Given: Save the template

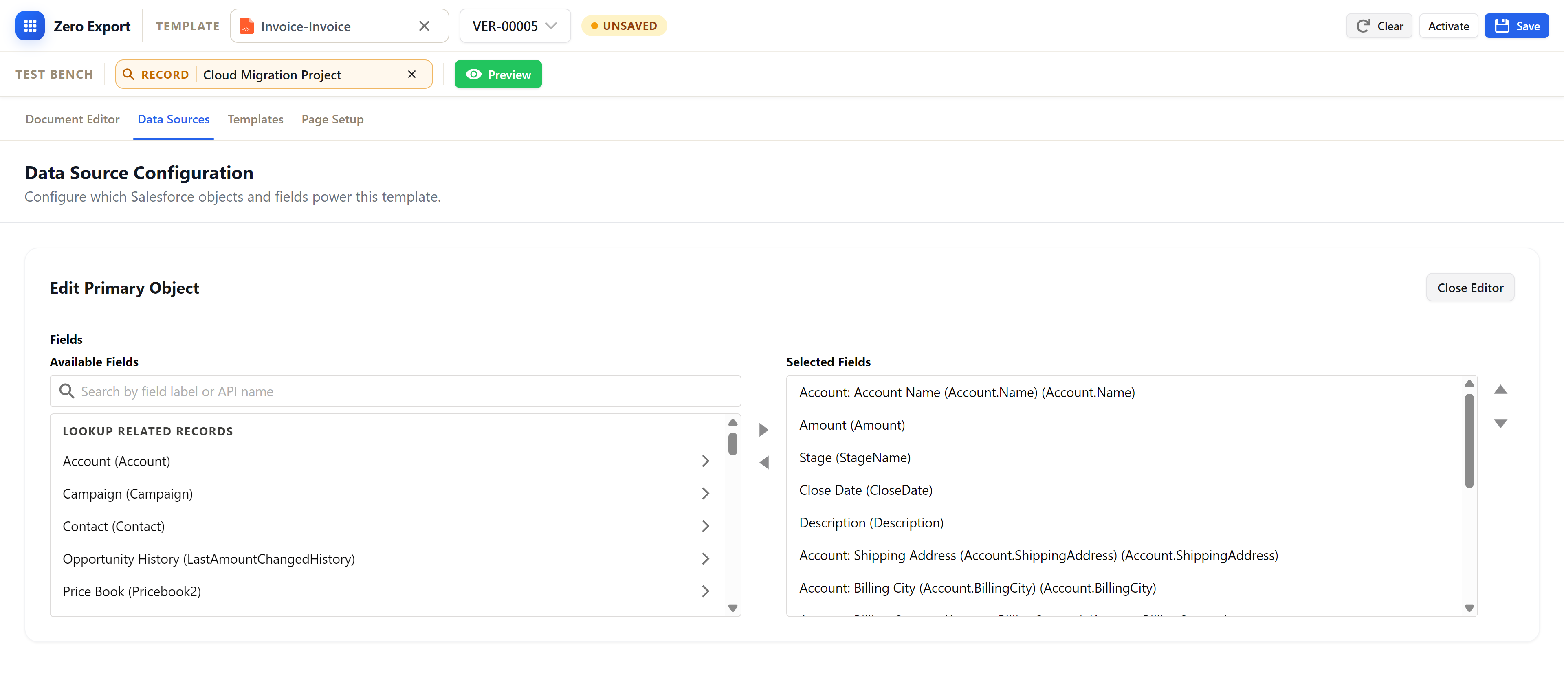Looking at the screenshot, I should pos(1516,26).
